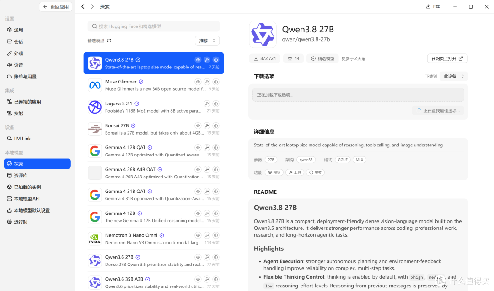Open 运行时 runtime section
This screenshot has height=291, width=494.
coord(37,222)
